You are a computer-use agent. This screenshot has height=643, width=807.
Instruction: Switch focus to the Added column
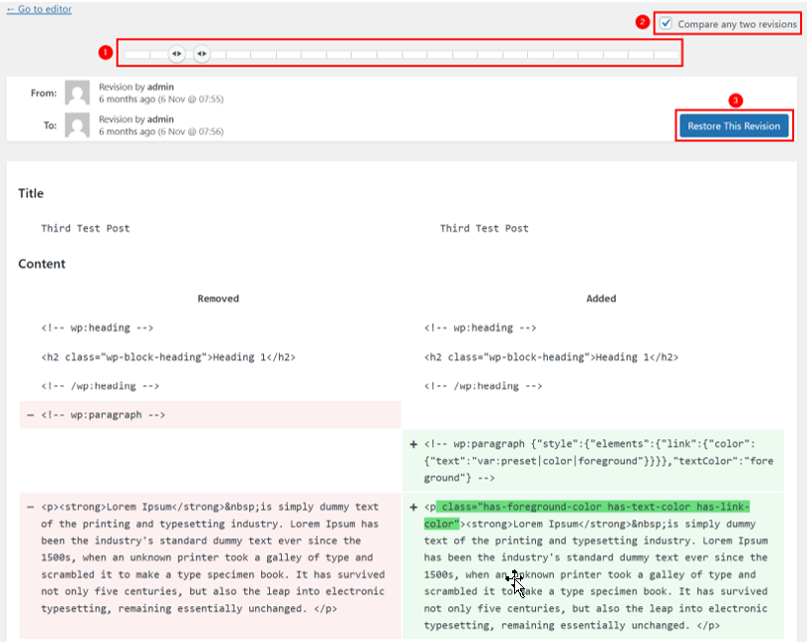point(601,298)
